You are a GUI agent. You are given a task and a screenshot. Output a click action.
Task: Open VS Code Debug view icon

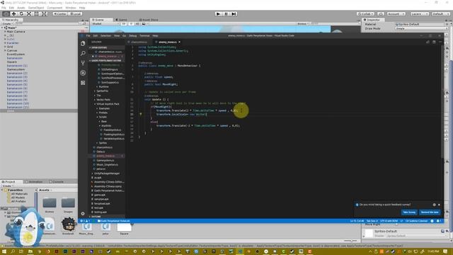tap(83, 73)
